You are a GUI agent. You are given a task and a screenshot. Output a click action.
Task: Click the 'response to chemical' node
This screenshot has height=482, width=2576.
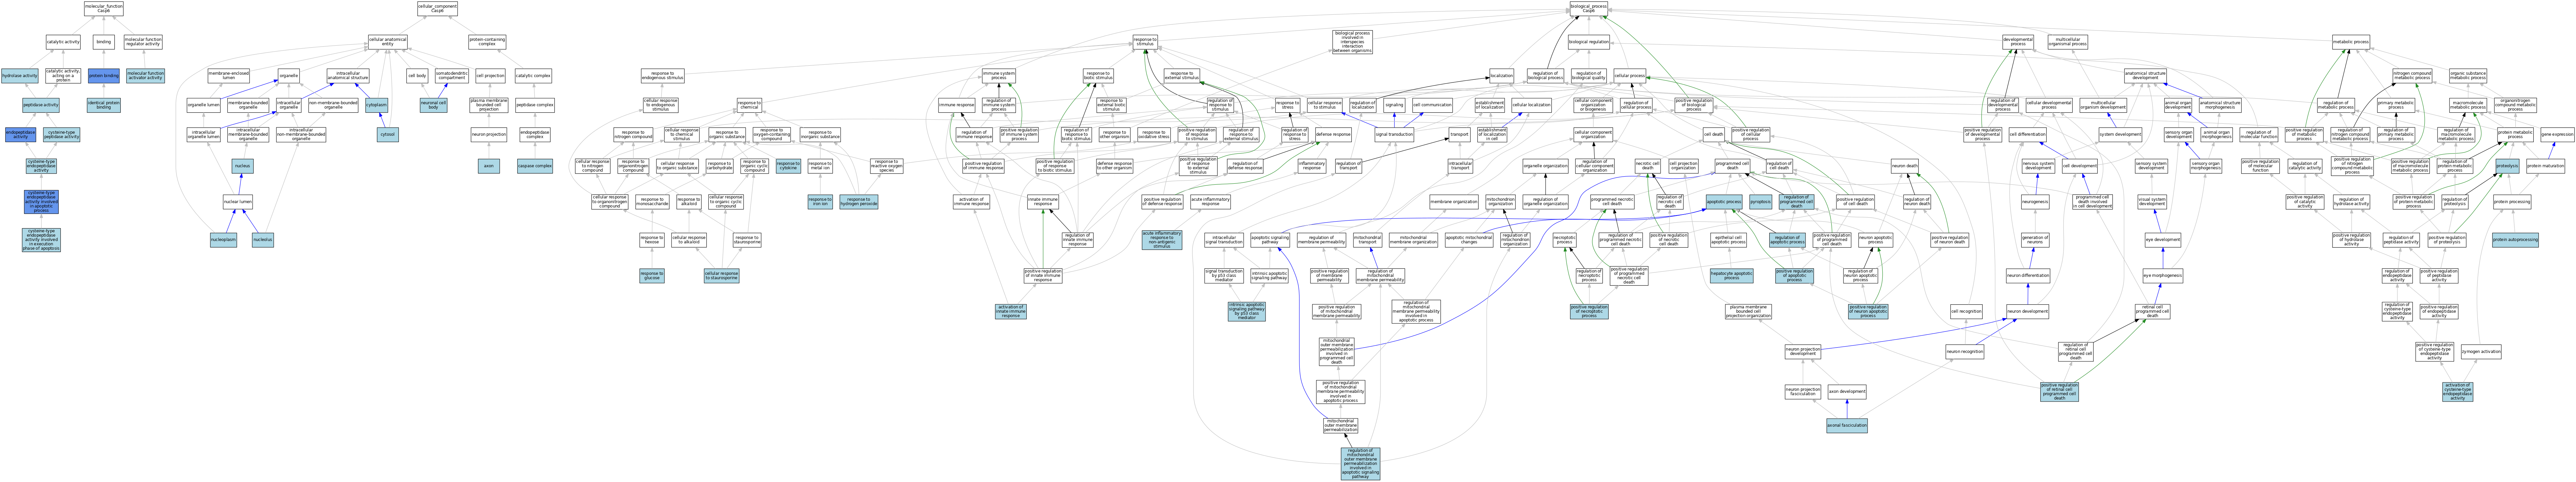(749, 105)
